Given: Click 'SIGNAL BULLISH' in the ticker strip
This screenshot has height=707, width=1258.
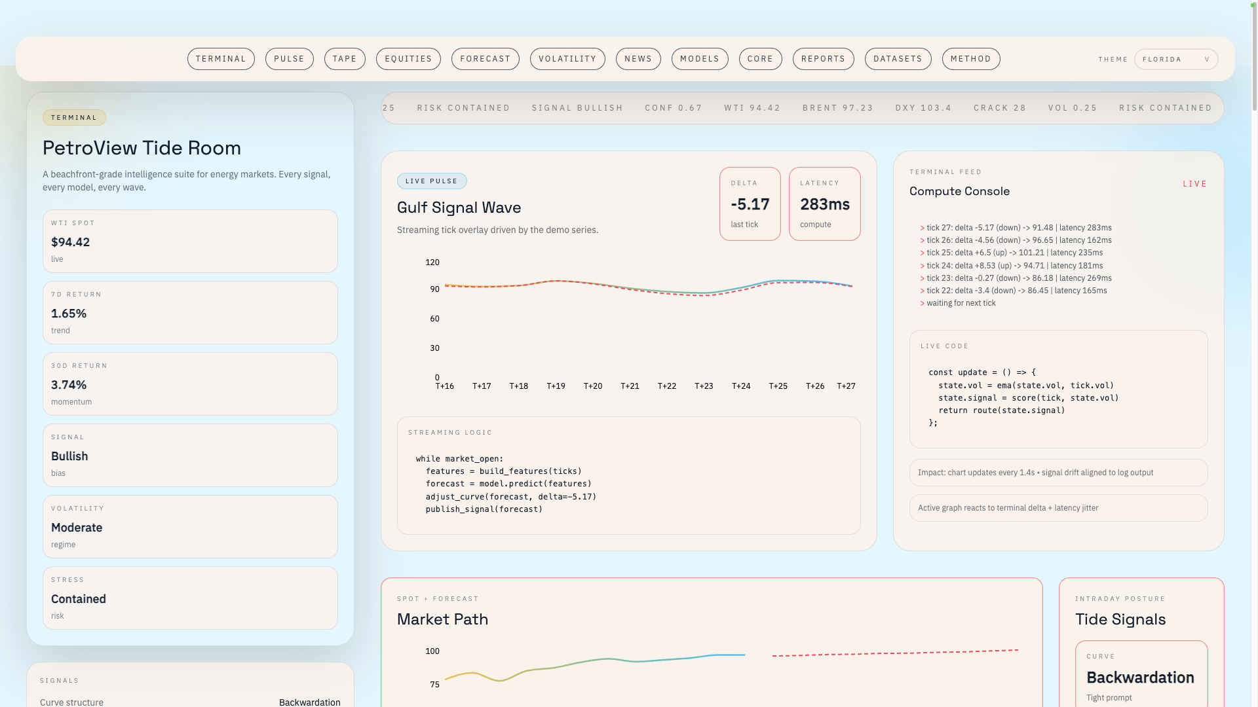Looking at the screenshot, I should point(577,108).
